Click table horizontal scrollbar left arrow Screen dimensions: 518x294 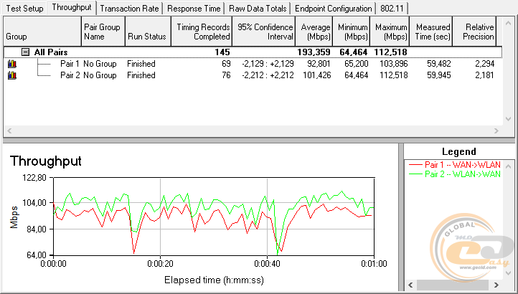9,131
